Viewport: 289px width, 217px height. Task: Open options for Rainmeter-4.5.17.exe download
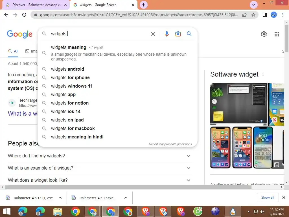126,198
